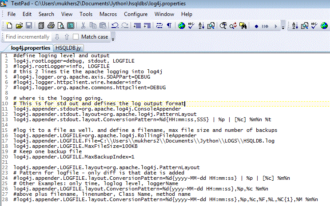
Task: Open the View menu
Action: pyautogui.click(x=67, y=14)
